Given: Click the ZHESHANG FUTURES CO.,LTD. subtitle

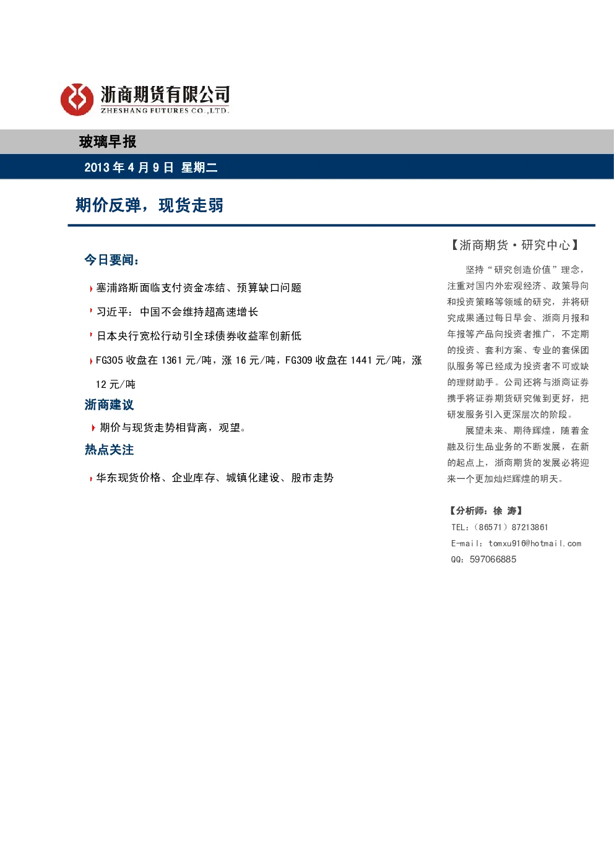Looking at the screenshot, I should pos(165,111).
